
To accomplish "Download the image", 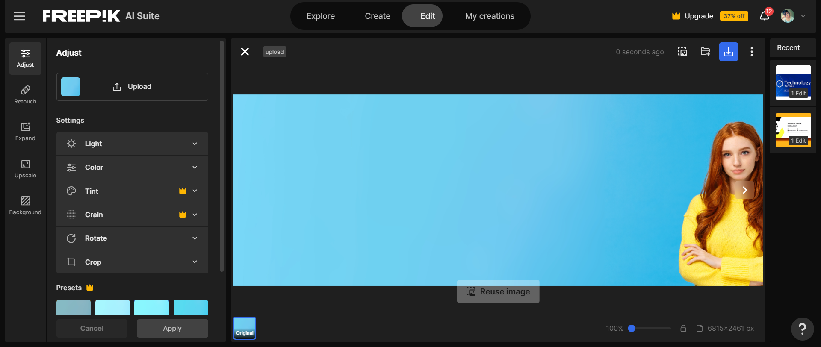I will point(729,52).
